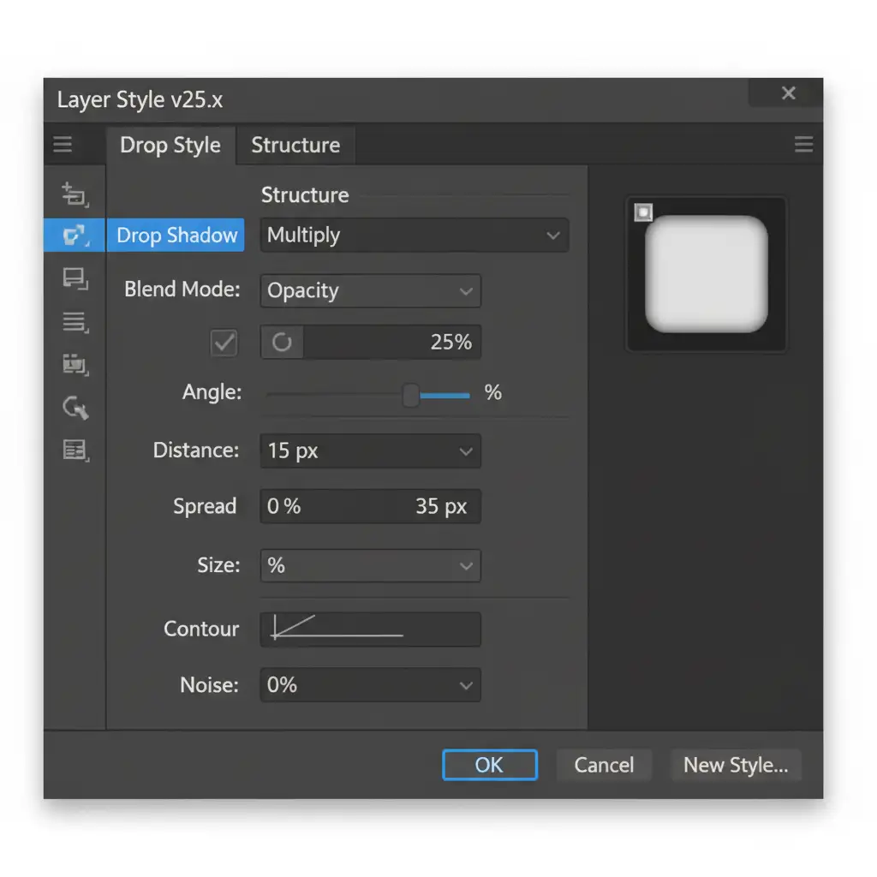877x877 pixels.
Task: Click the monitor-shaped icon in the left sidebar
Action: (75, 278)
